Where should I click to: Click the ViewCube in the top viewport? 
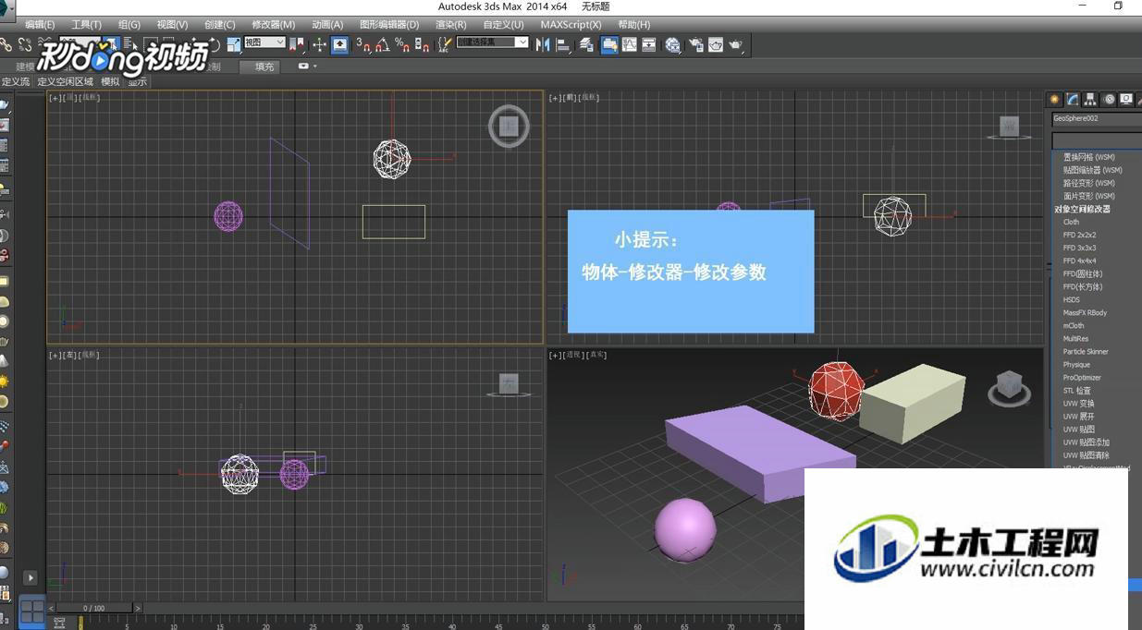(x=509, y=127)
